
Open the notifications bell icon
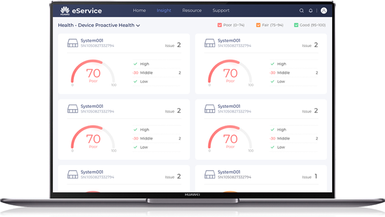310,11
